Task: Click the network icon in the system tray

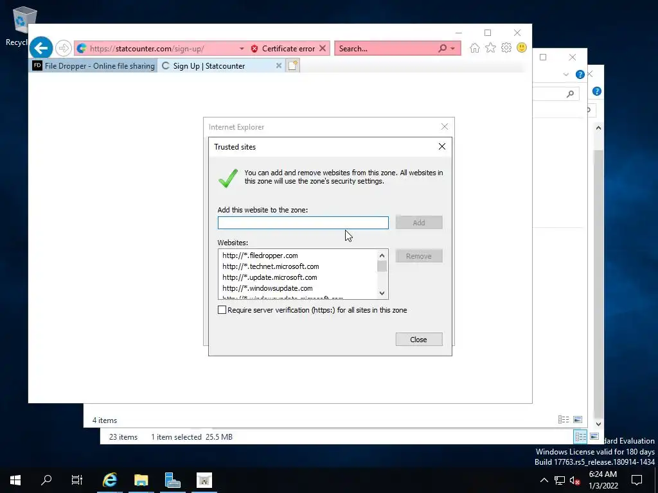Action: 560,480
